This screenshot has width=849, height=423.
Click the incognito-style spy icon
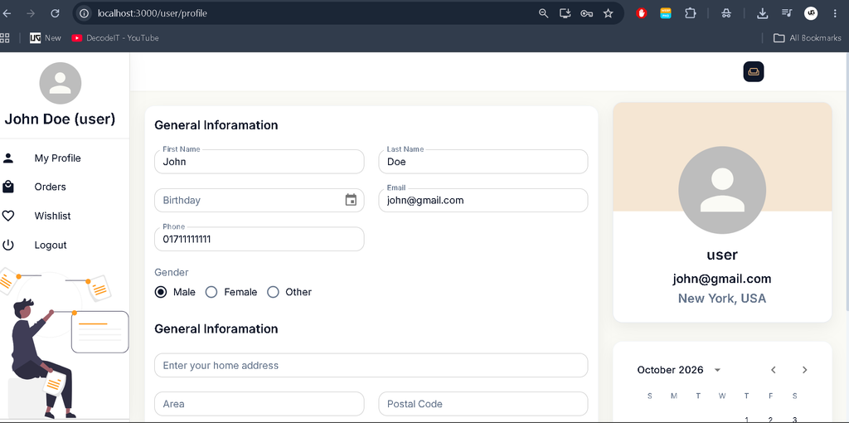tap(726, 13)
